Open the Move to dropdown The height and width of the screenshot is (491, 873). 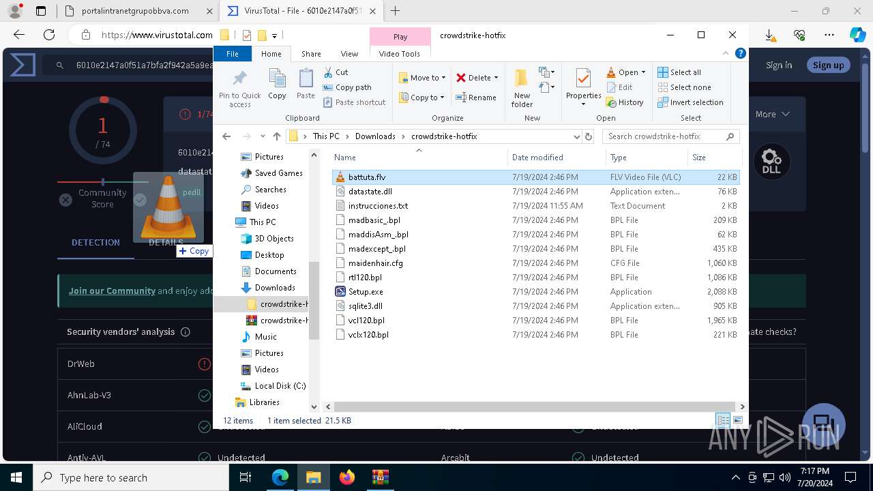[422, 78]
